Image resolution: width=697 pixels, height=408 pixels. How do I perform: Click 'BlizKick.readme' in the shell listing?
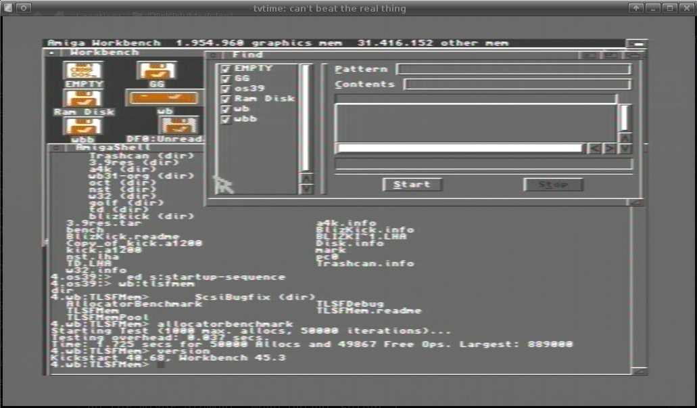[x=123, y=236]
